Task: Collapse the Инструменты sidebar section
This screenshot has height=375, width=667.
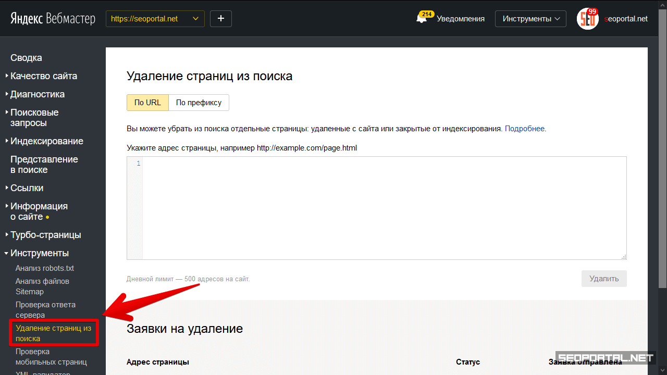Action: pos(39,253)
